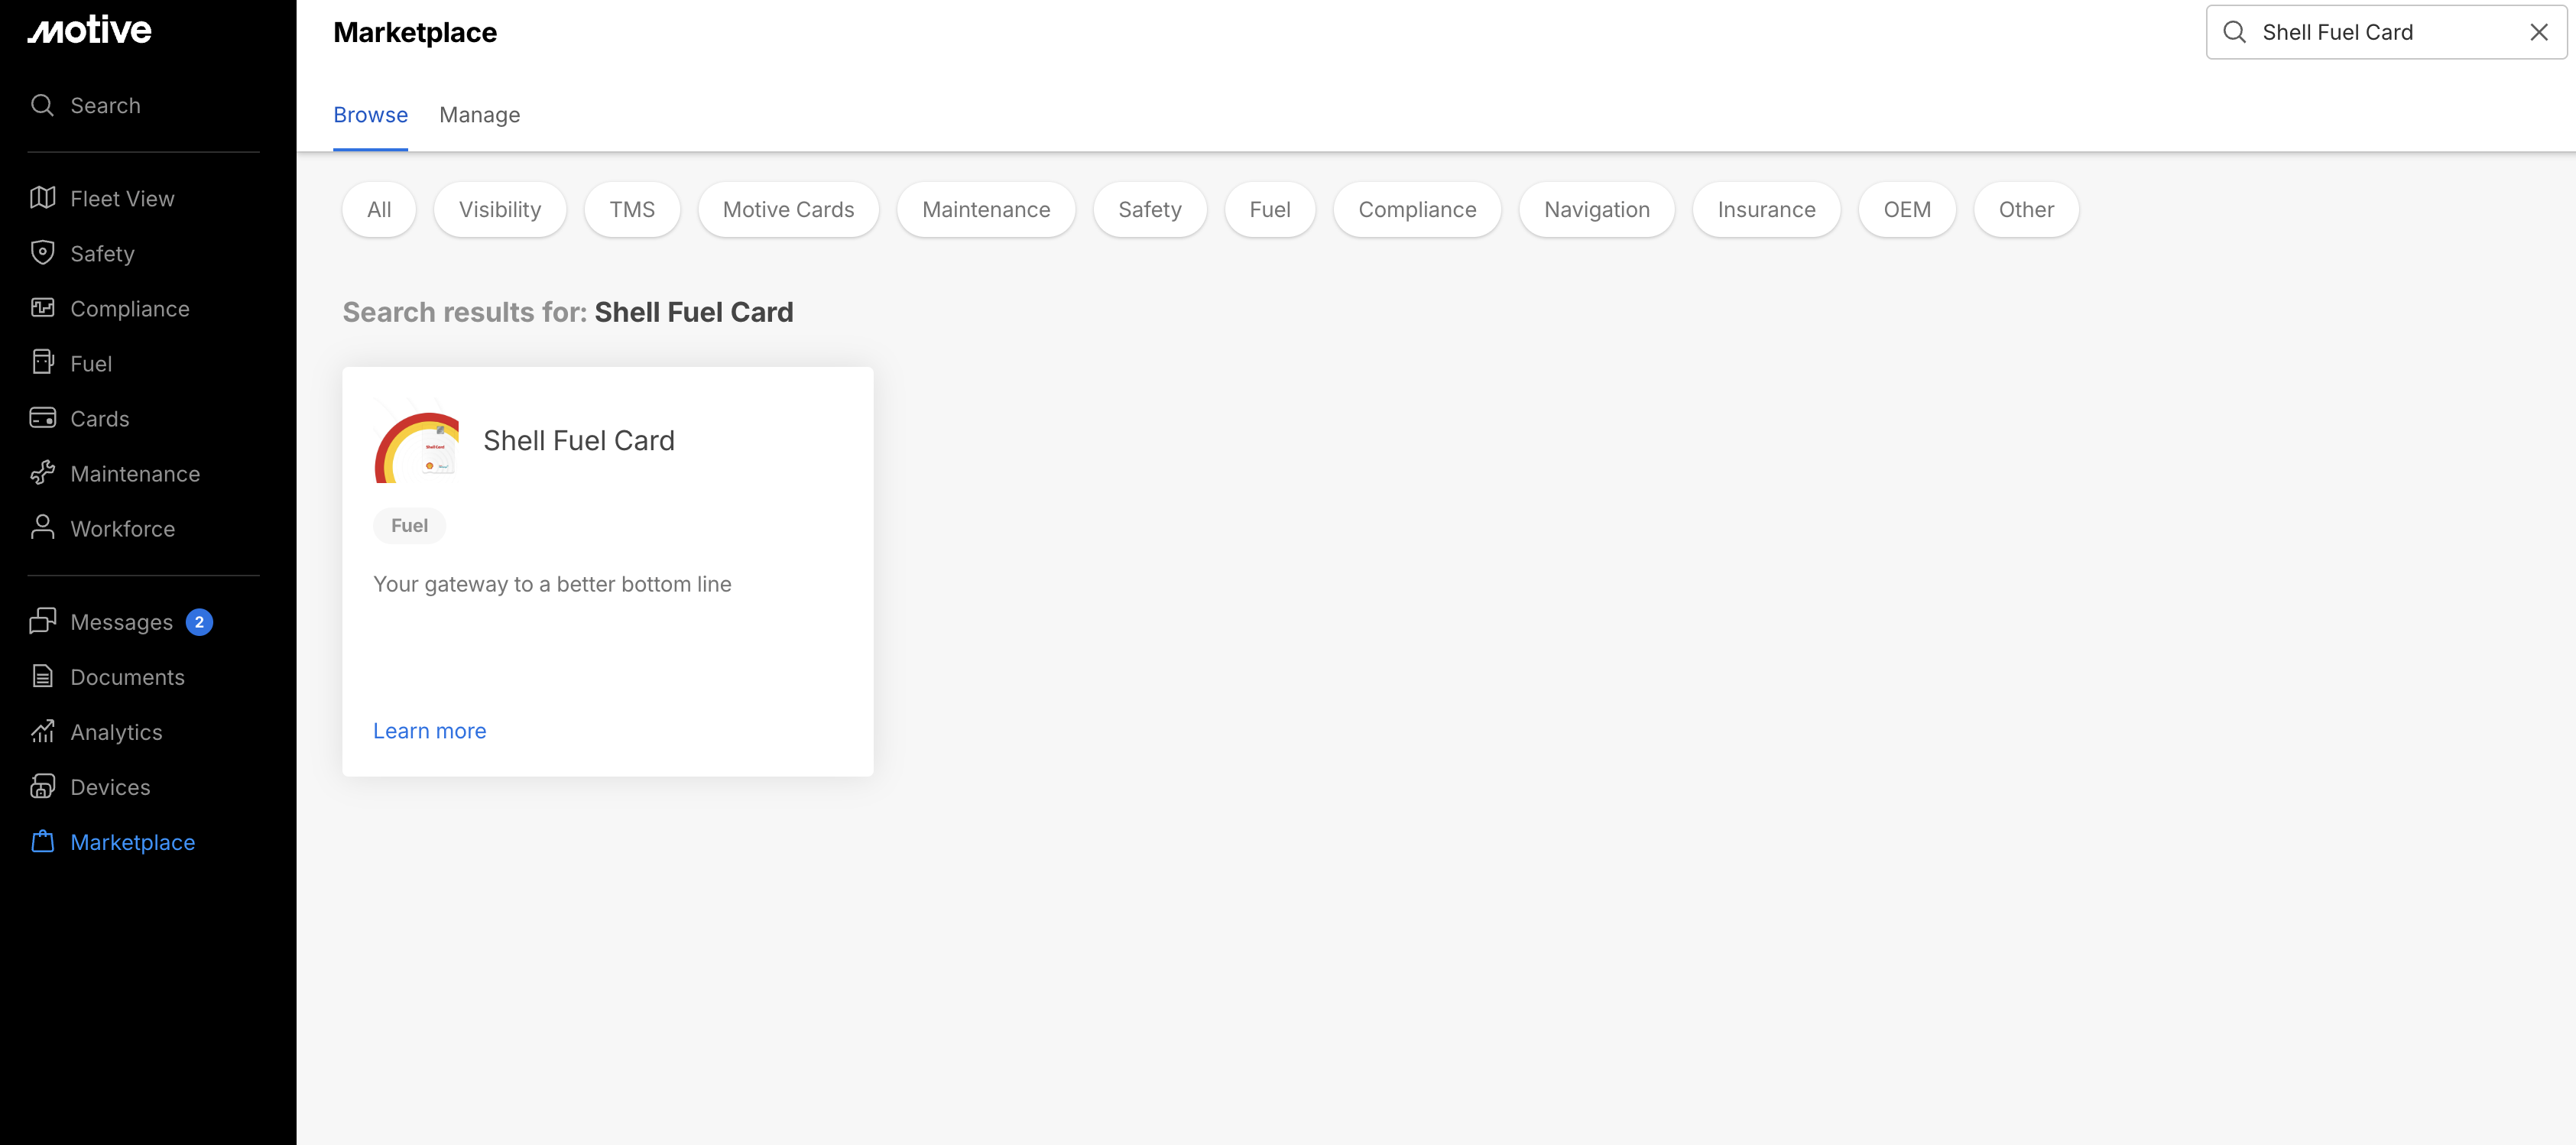Filter by Motive Cards category
Viewport: 2576px width, 1145px height.
click(x=788, y=210)
